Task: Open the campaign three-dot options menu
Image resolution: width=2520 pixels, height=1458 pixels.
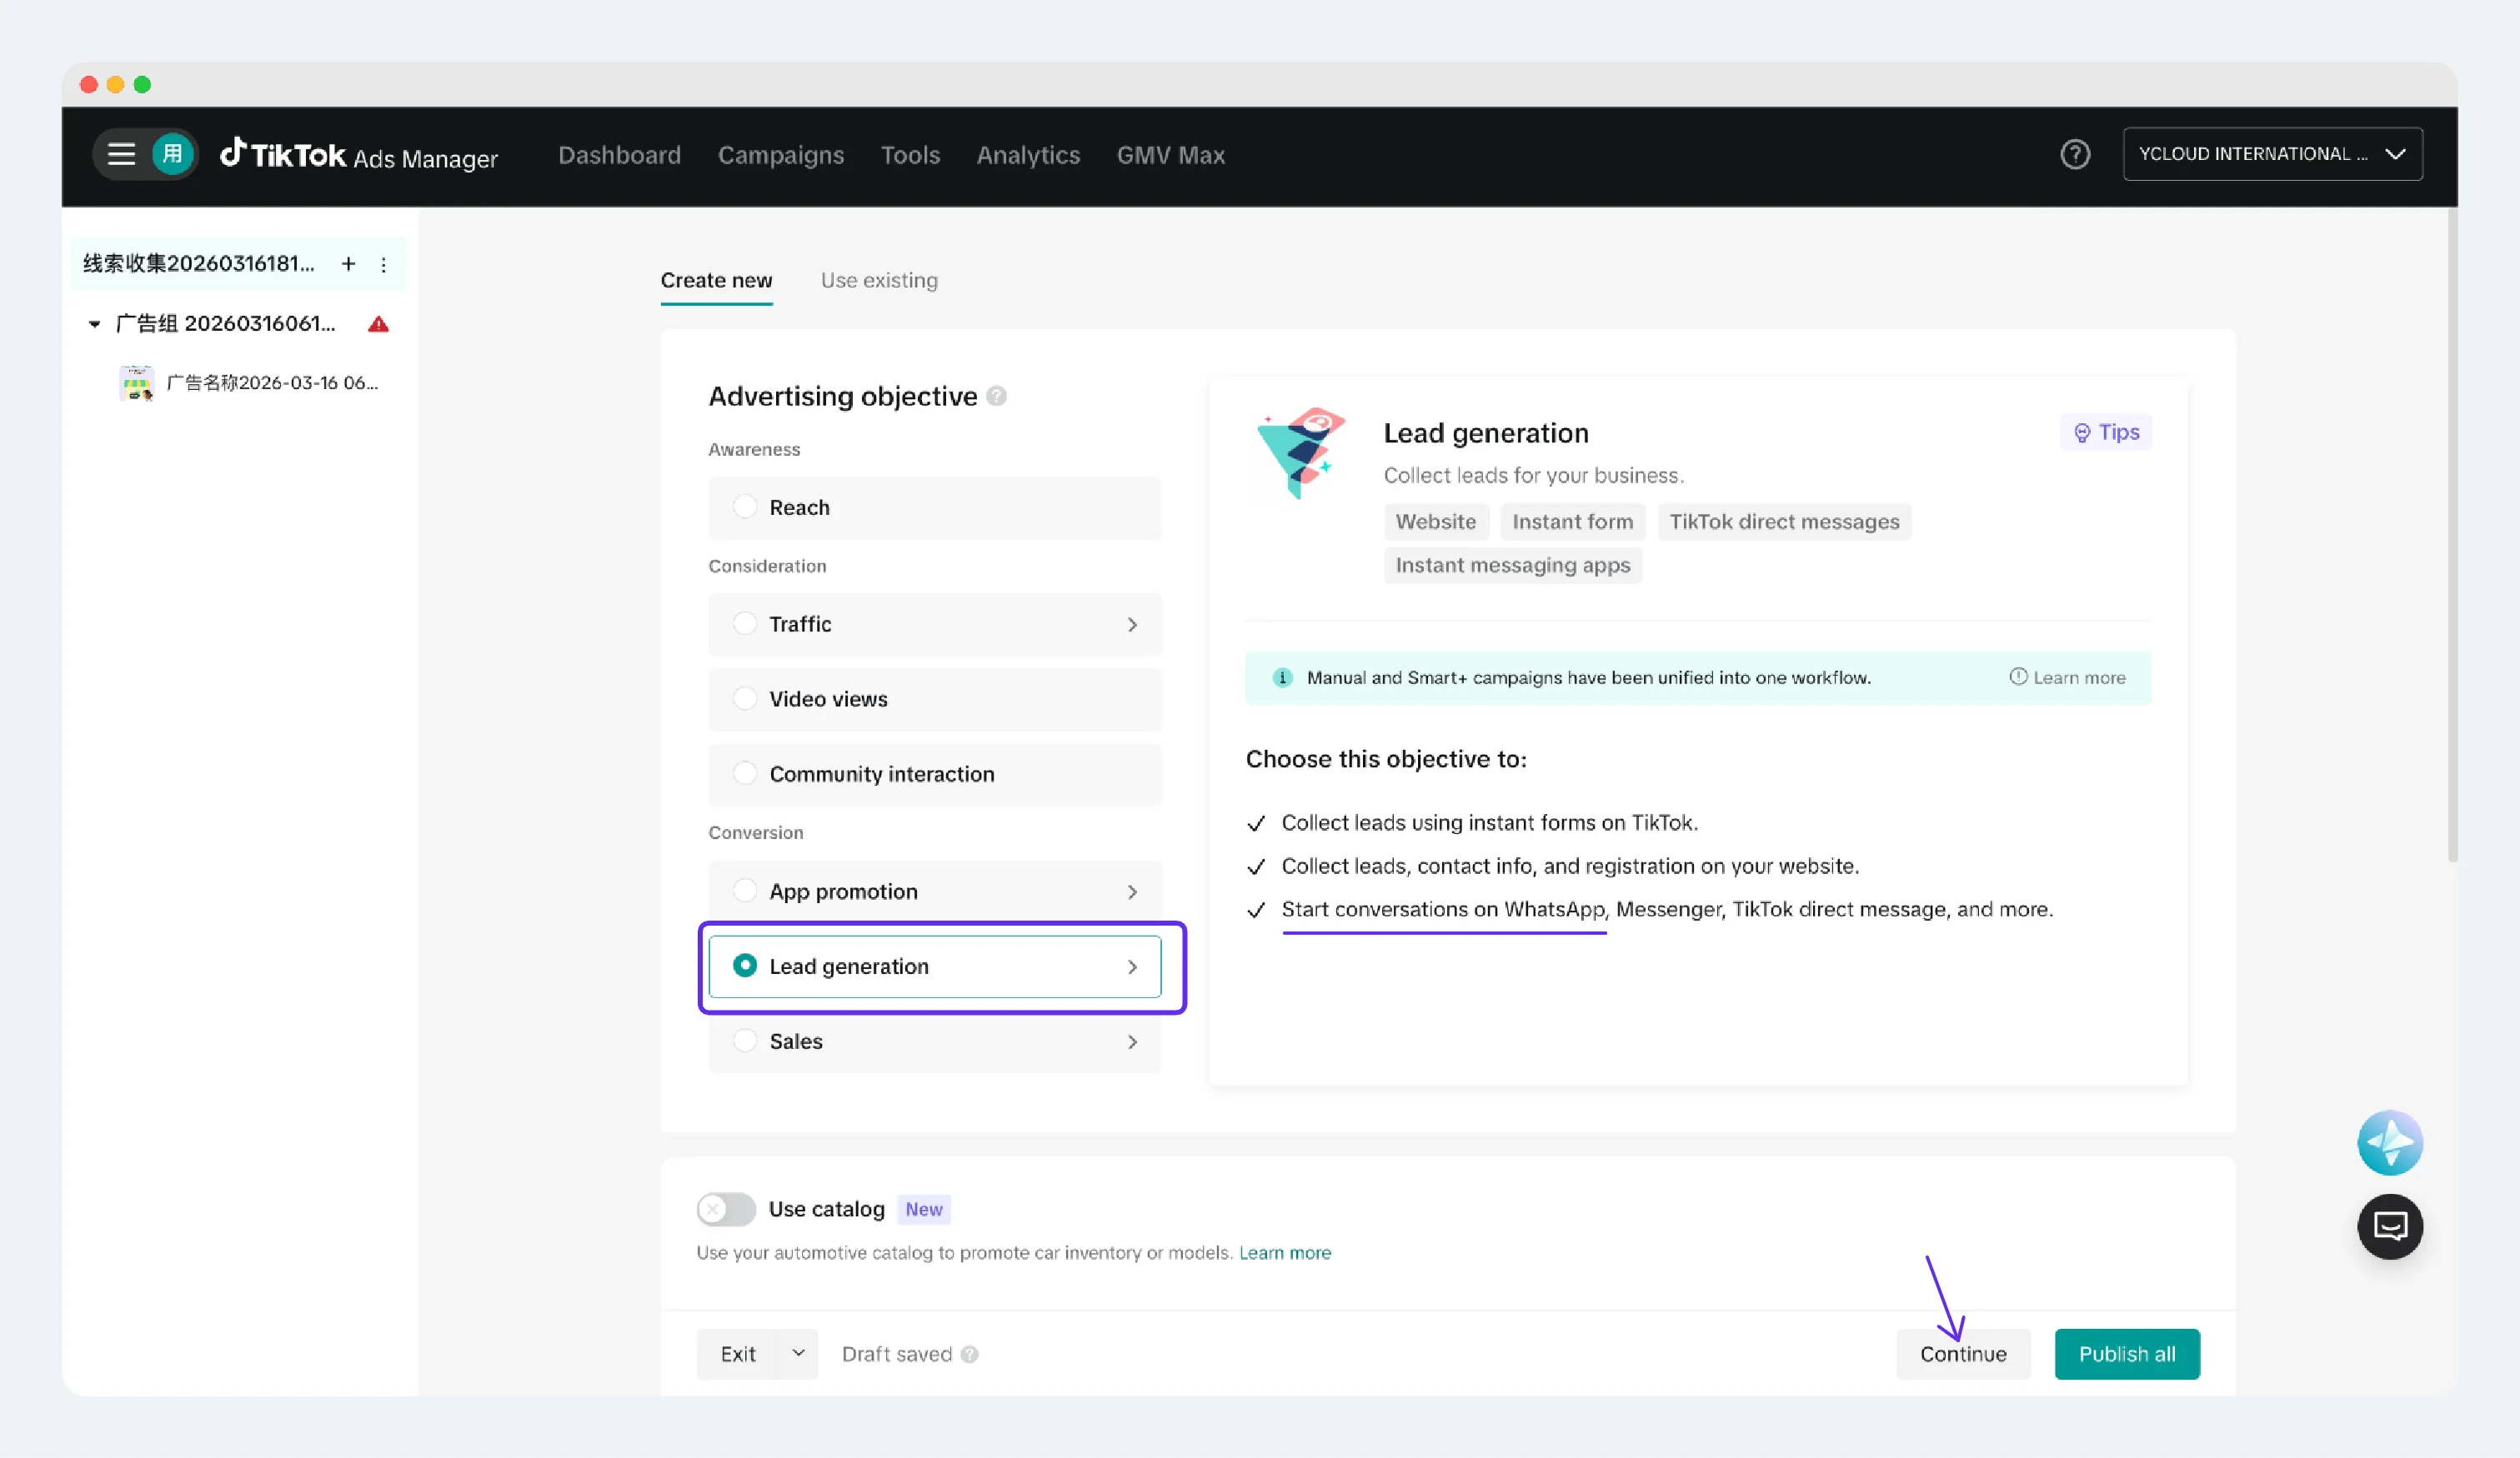Action: pos(383,265)
